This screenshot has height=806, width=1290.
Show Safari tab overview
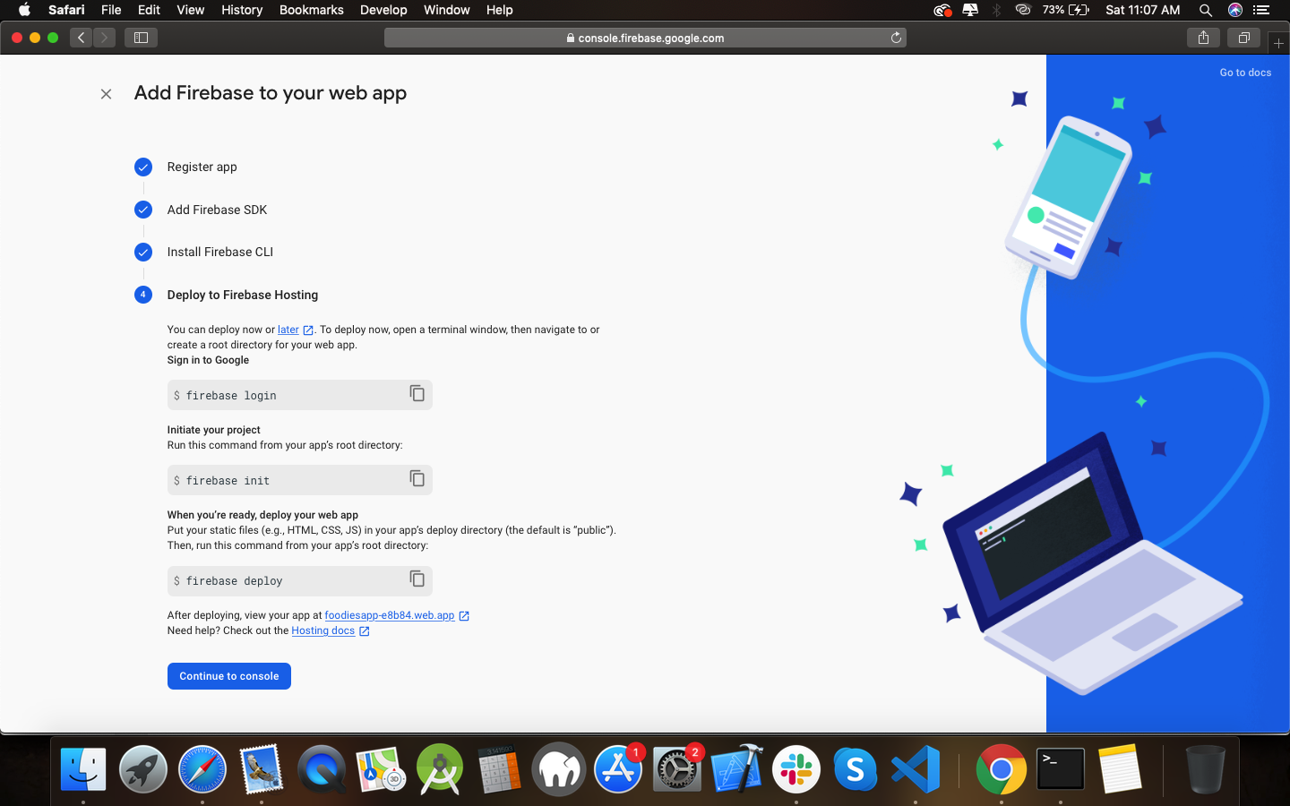[1243, 38]
